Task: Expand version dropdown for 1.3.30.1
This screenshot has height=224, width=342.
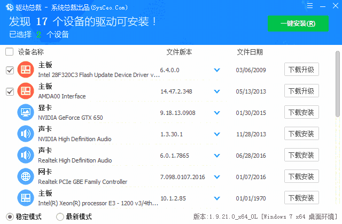Action: (217, 134)
